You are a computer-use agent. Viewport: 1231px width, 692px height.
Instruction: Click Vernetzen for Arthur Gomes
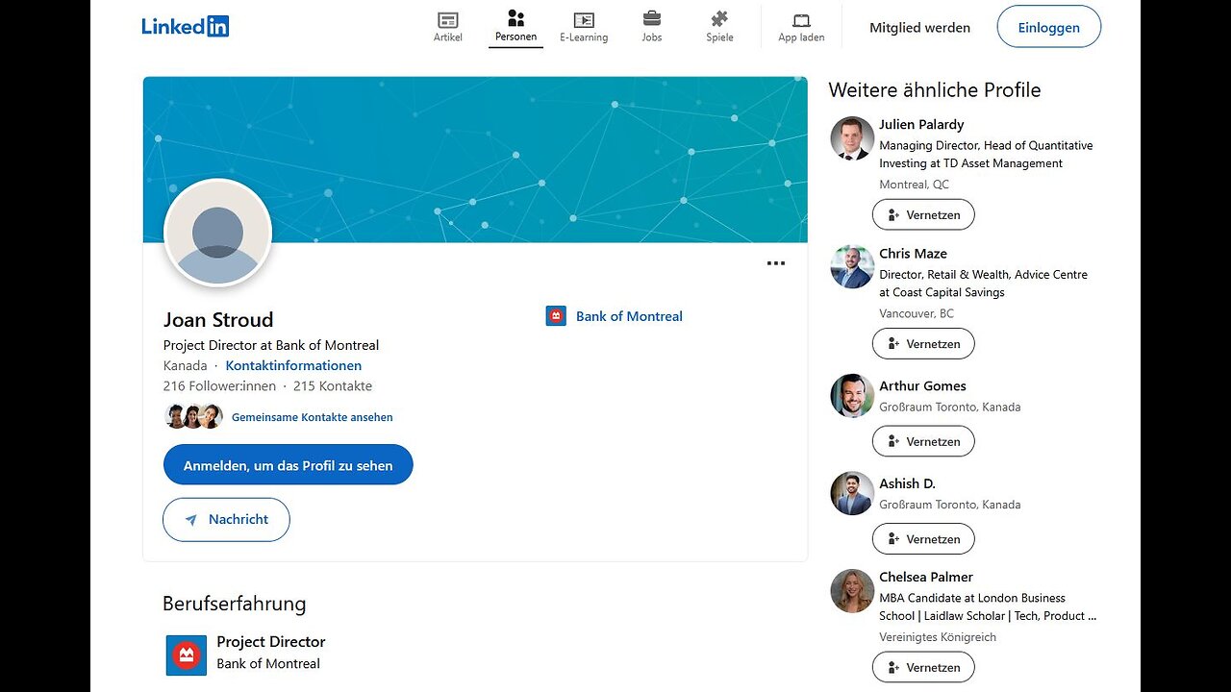click(x=923, y=441)
